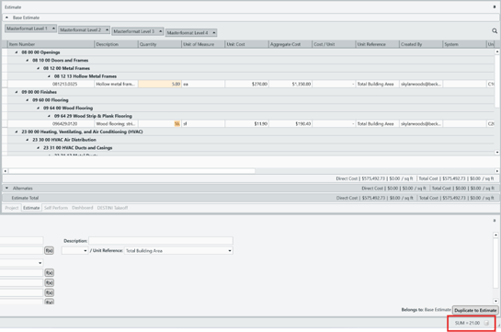The width and height of the screenshot is (501, 332).
Task: Collapse 09 64 29 Wood Strip & Plank Flooring
Action: coord(49,116)
